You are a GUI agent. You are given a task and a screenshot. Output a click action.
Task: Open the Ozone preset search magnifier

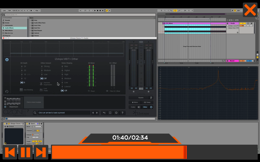[35, 113]
